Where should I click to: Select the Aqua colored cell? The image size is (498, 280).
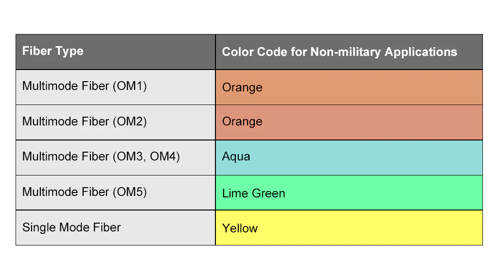point(349,157)
